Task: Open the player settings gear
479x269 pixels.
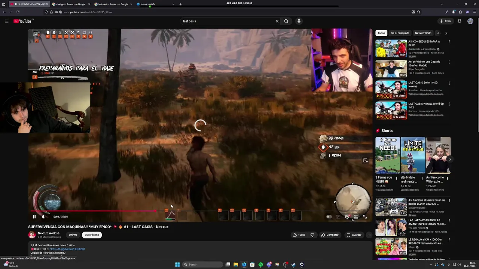Action: point(347,217)
